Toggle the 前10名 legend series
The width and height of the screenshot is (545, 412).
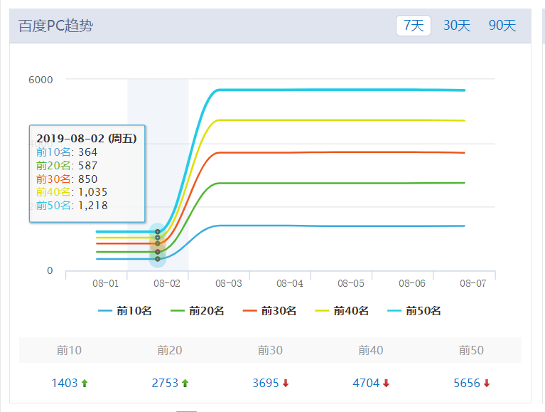click(x=125, y=311)
